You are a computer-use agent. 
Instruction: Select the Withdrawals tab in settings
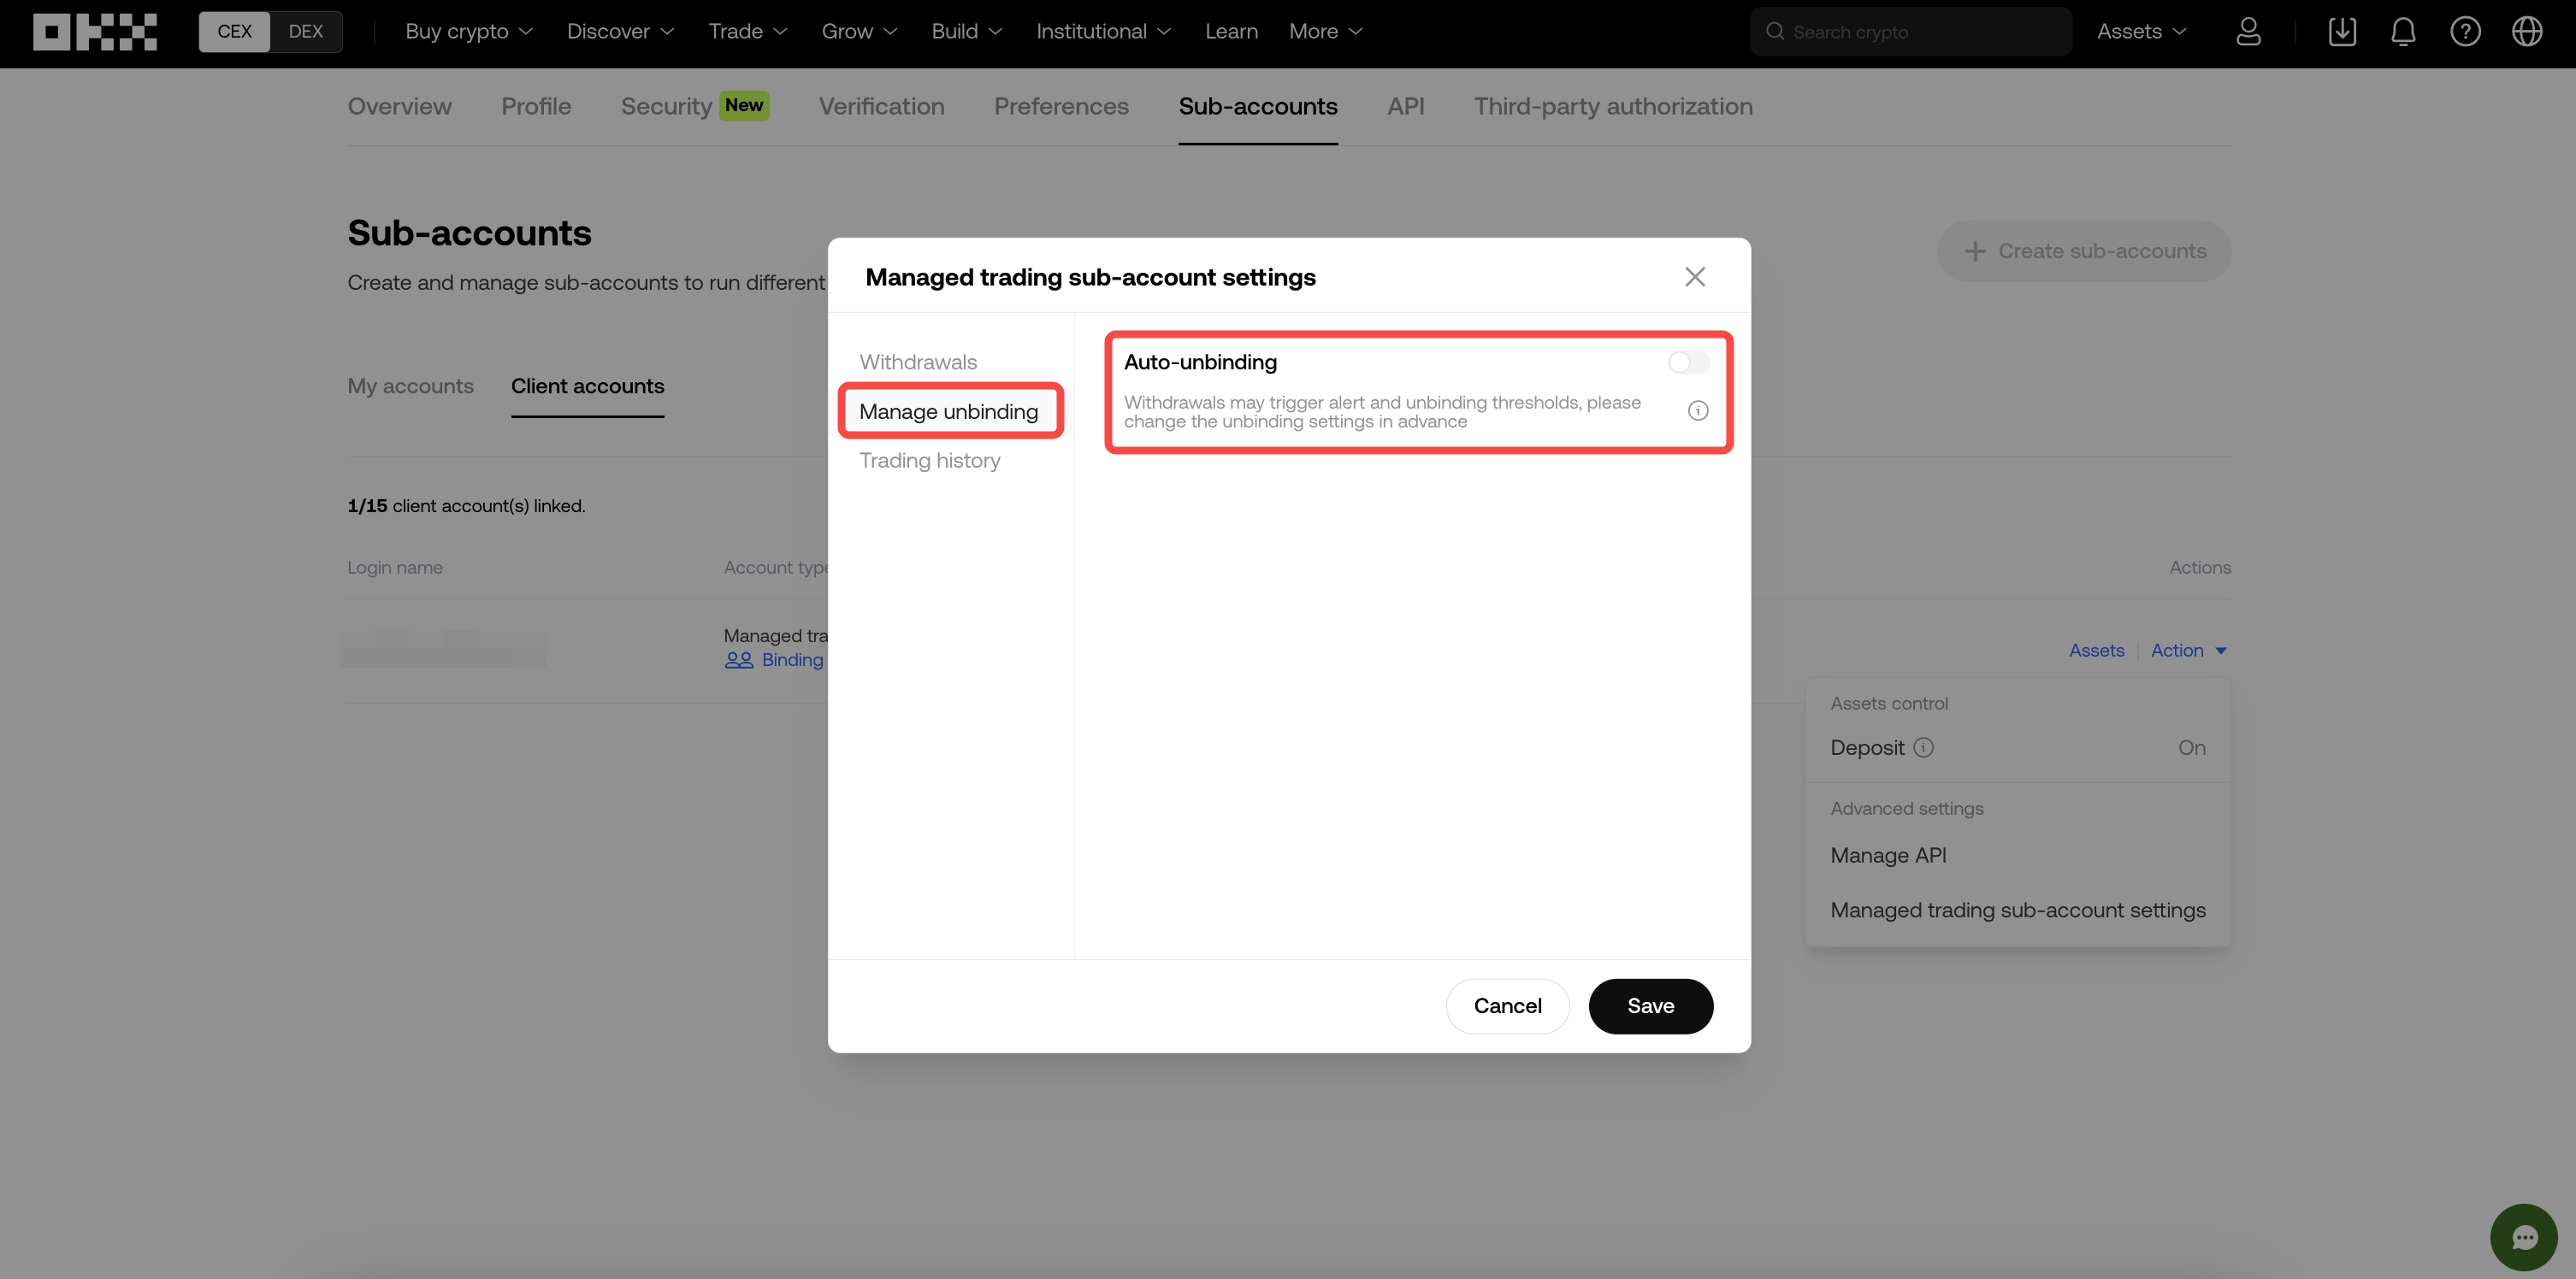point(917,361)
